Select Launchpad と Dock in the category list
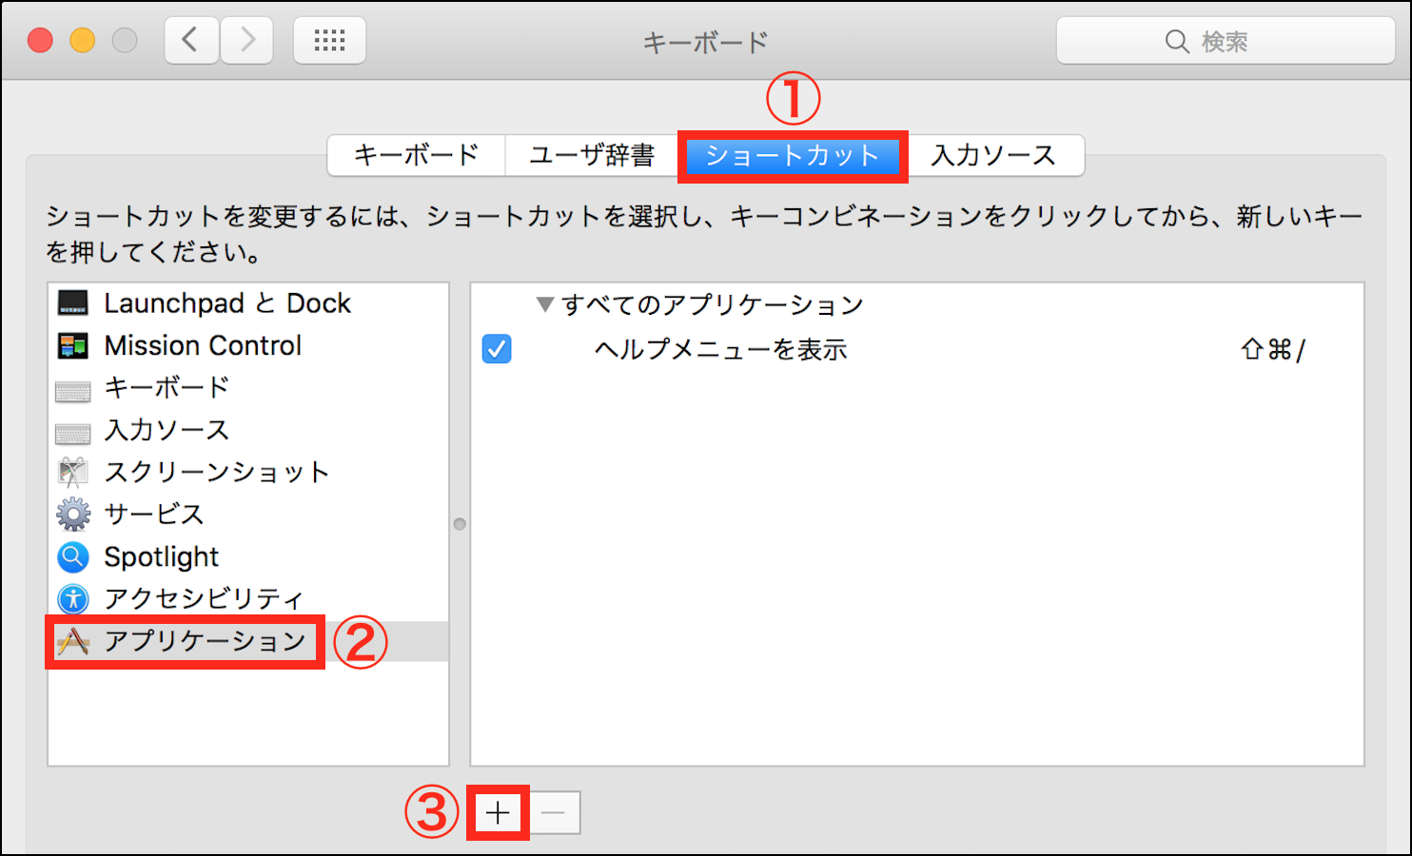1412x856 pixels. pos(248,303)
